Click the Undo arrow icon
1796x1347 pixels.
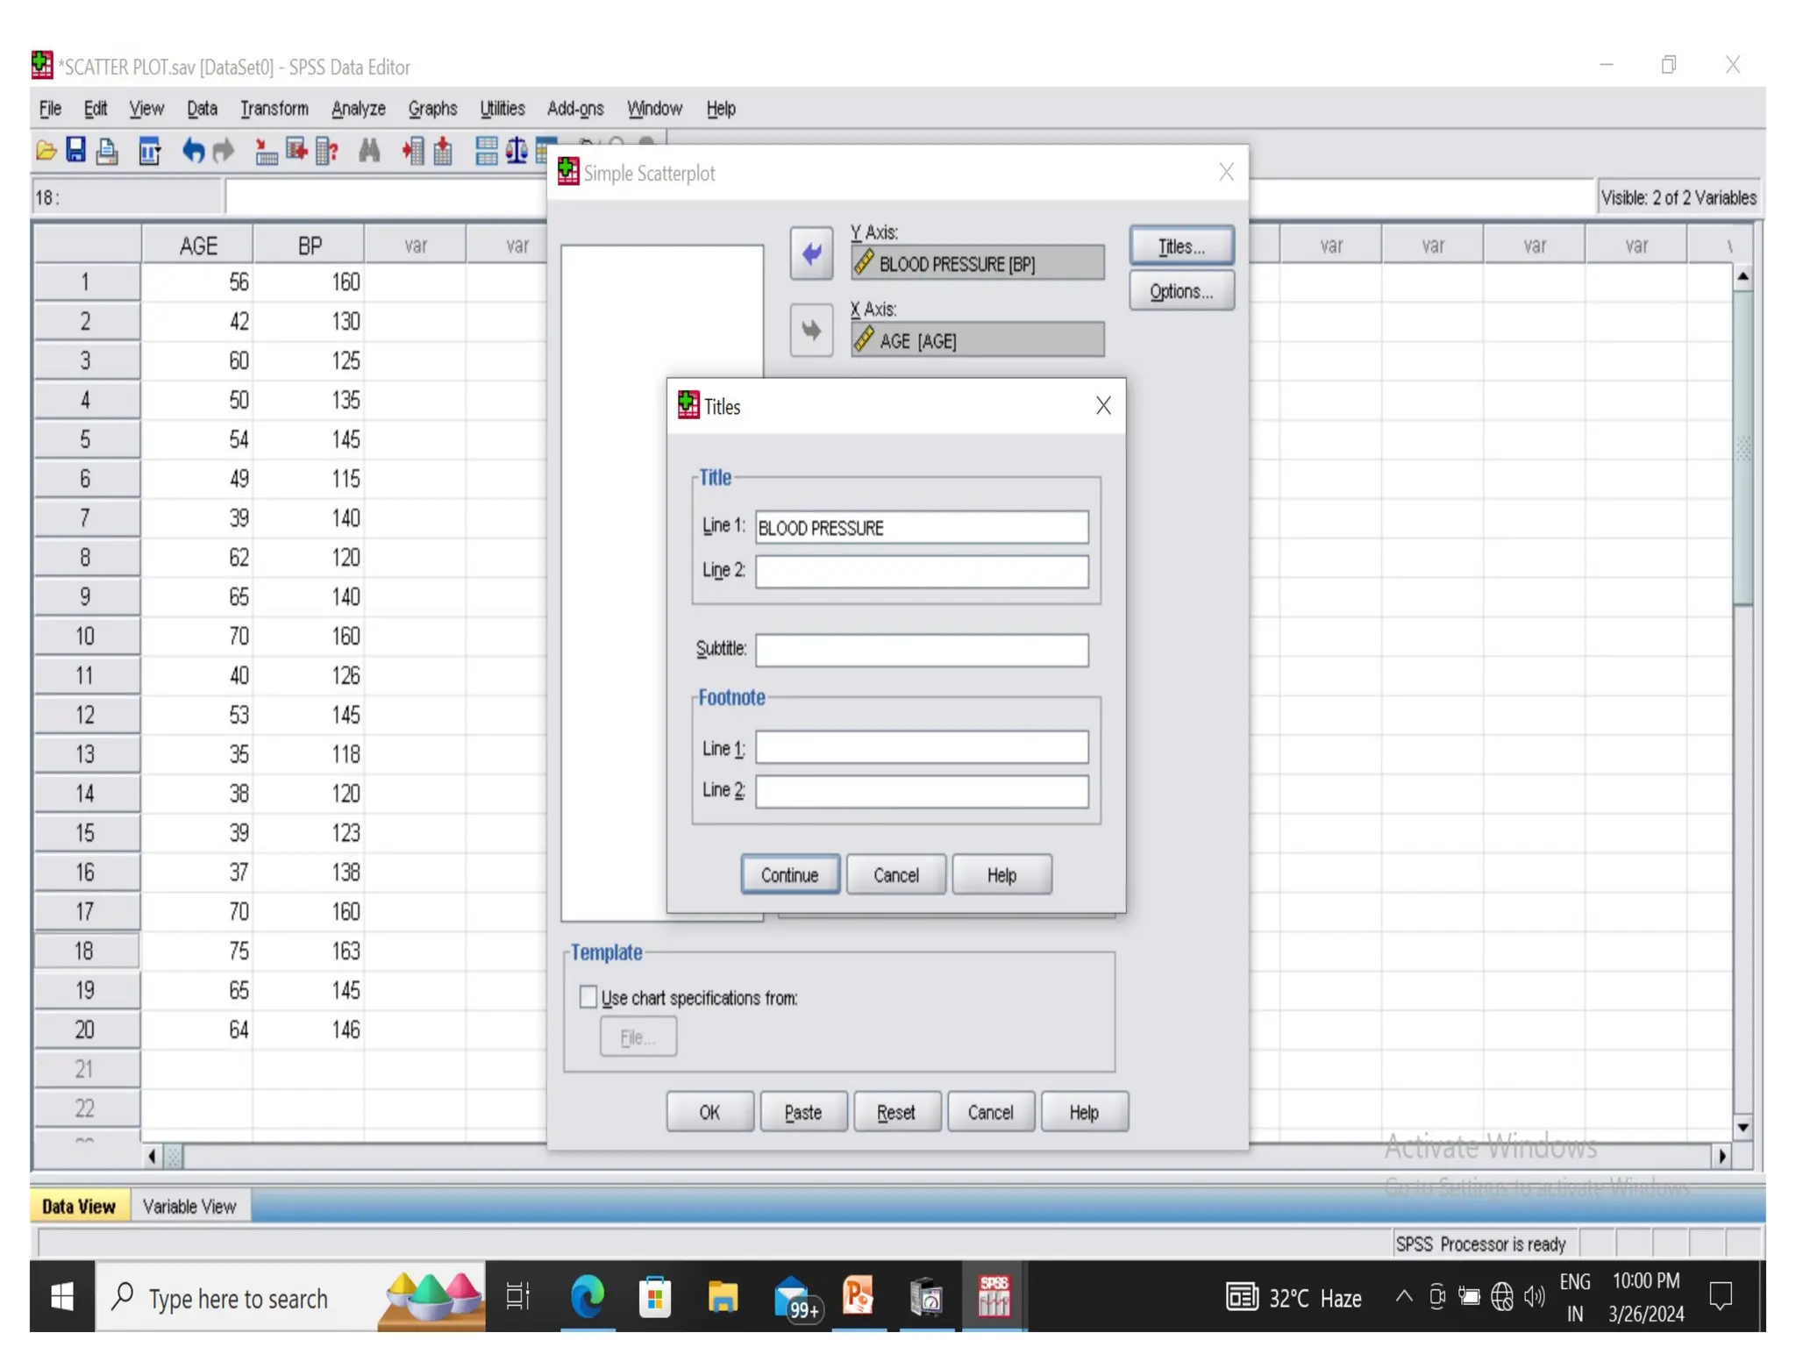[192, 151]
